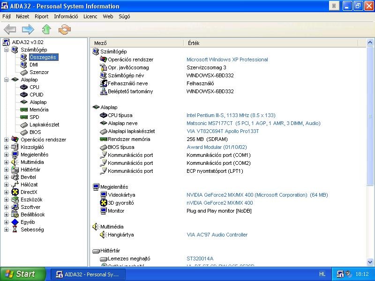Click the Back arrow toolbar icon
The image size is (375, 281).
pyautogui.click(x=10, y=30)
